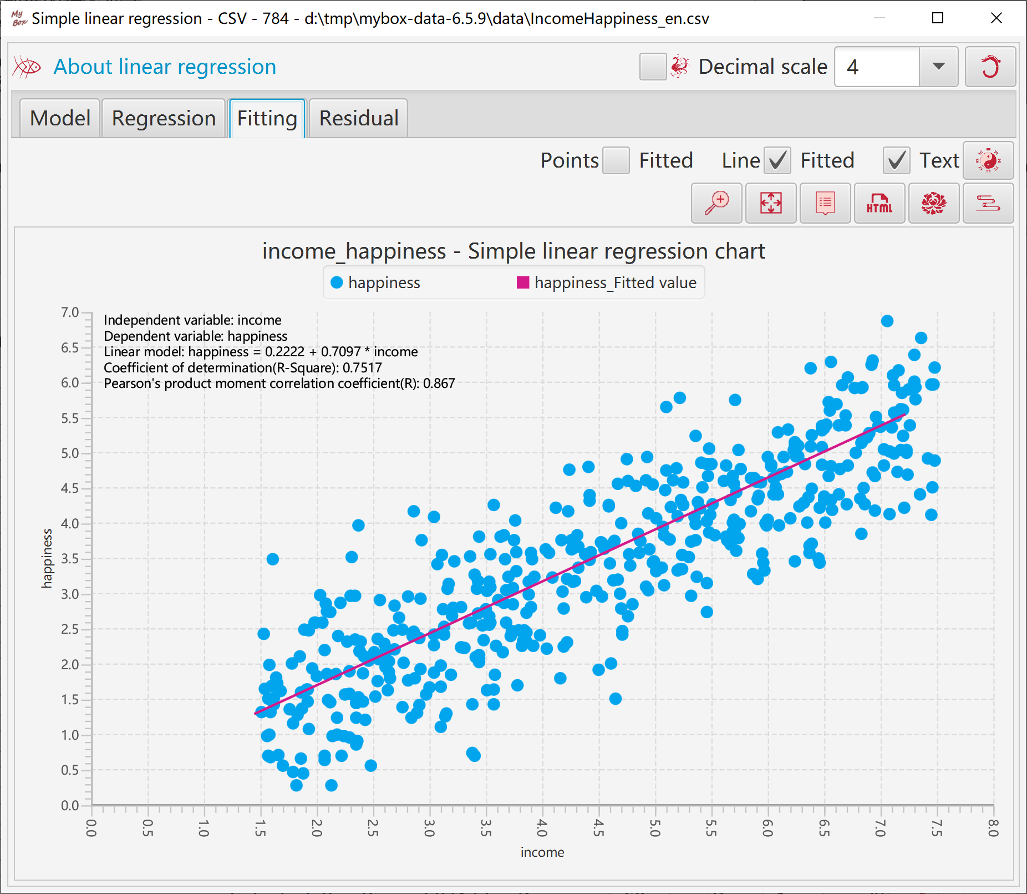Switch to the Residual tab
The image size is (1027, 894).
coord(359,118)
